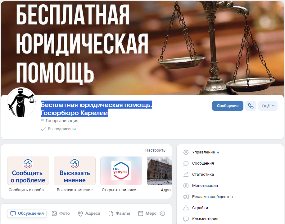Open the Адреса tab
This screenshot has width=285, height=224.
89,213
